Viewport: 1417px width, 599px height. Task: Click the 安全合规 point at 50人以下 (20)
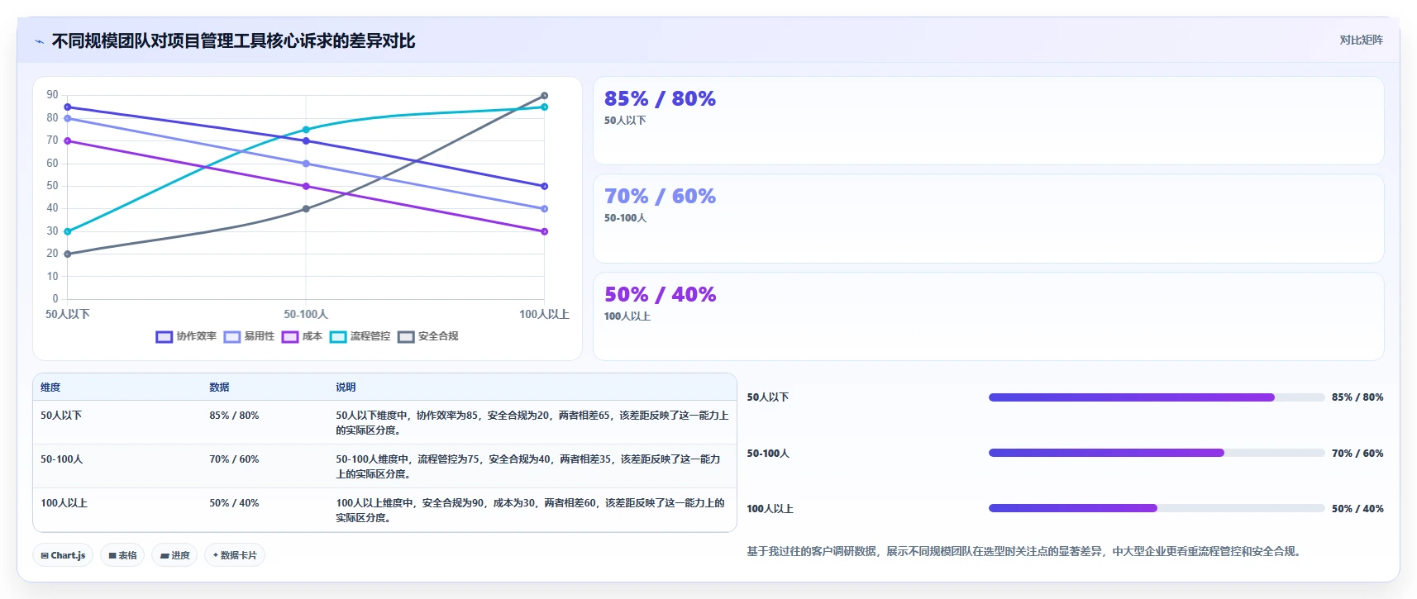click(x=68, y=254)
